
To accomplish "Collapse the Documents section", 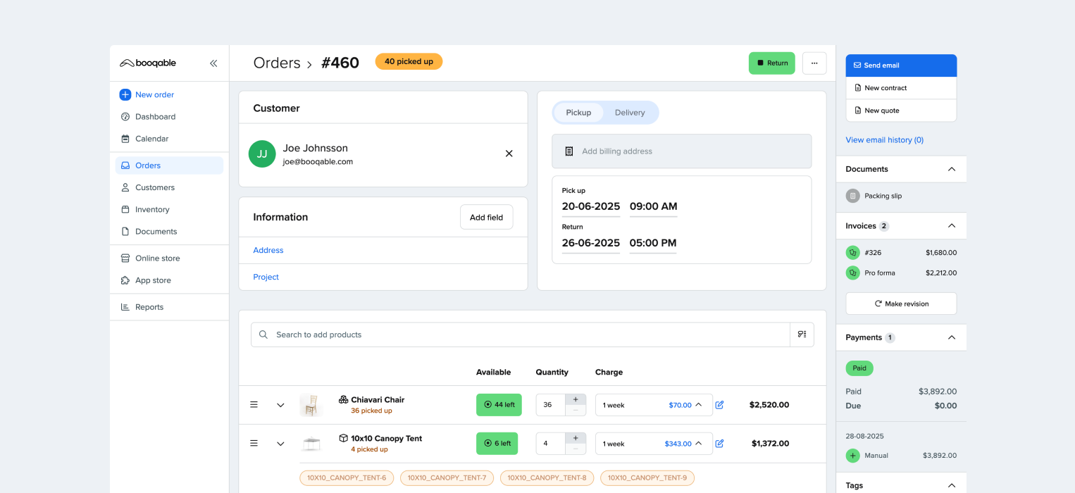I will (952, 169).
